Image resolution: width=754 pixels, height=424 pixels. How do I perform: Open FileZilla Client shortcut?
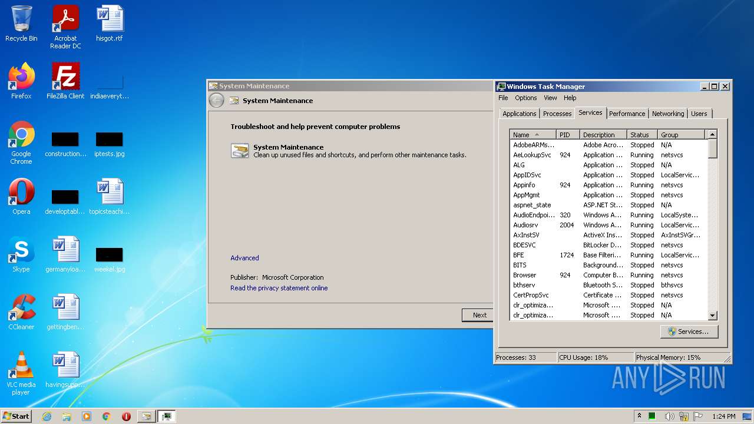click(65, 81)
